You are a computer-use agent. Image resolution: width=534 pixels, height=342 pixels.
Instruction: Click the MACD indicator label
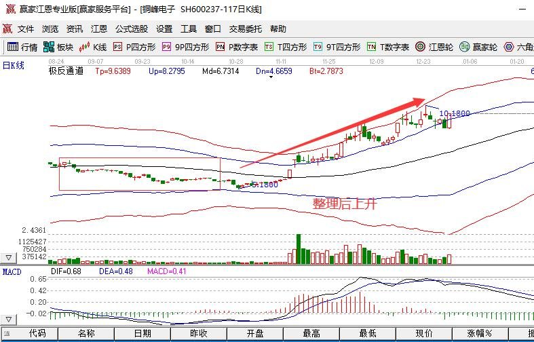[x=12, y=272]
